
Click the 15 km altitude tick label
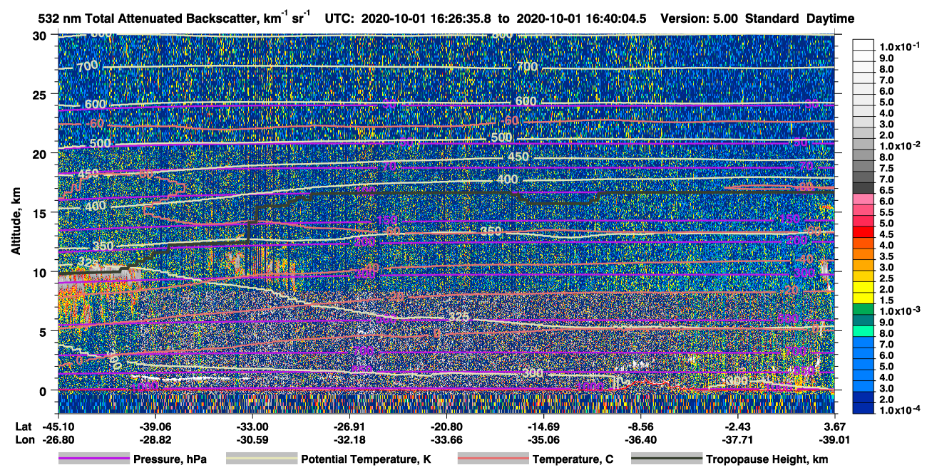(42, 213)
